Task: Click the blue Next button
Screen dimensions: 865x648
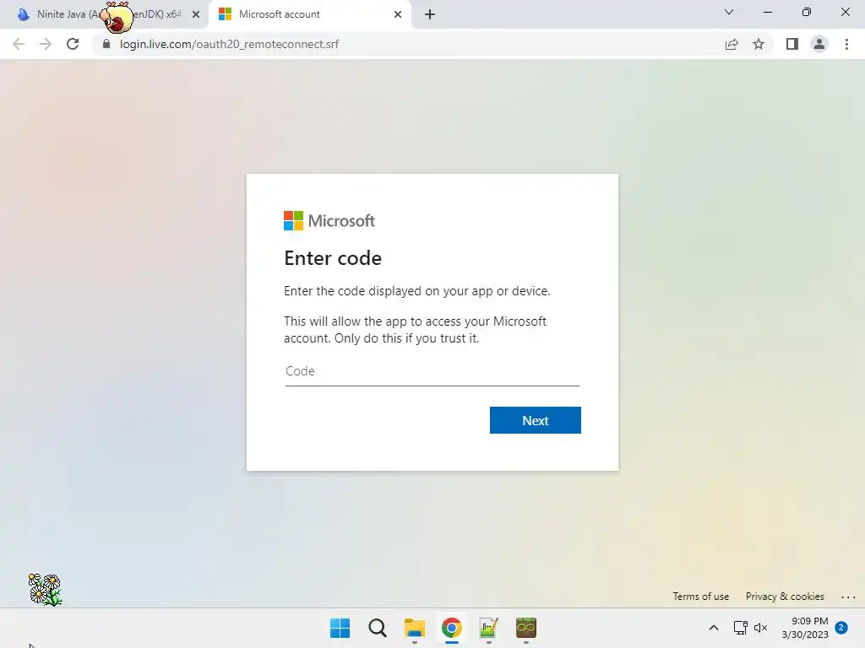Action: [x=535, y=420]
